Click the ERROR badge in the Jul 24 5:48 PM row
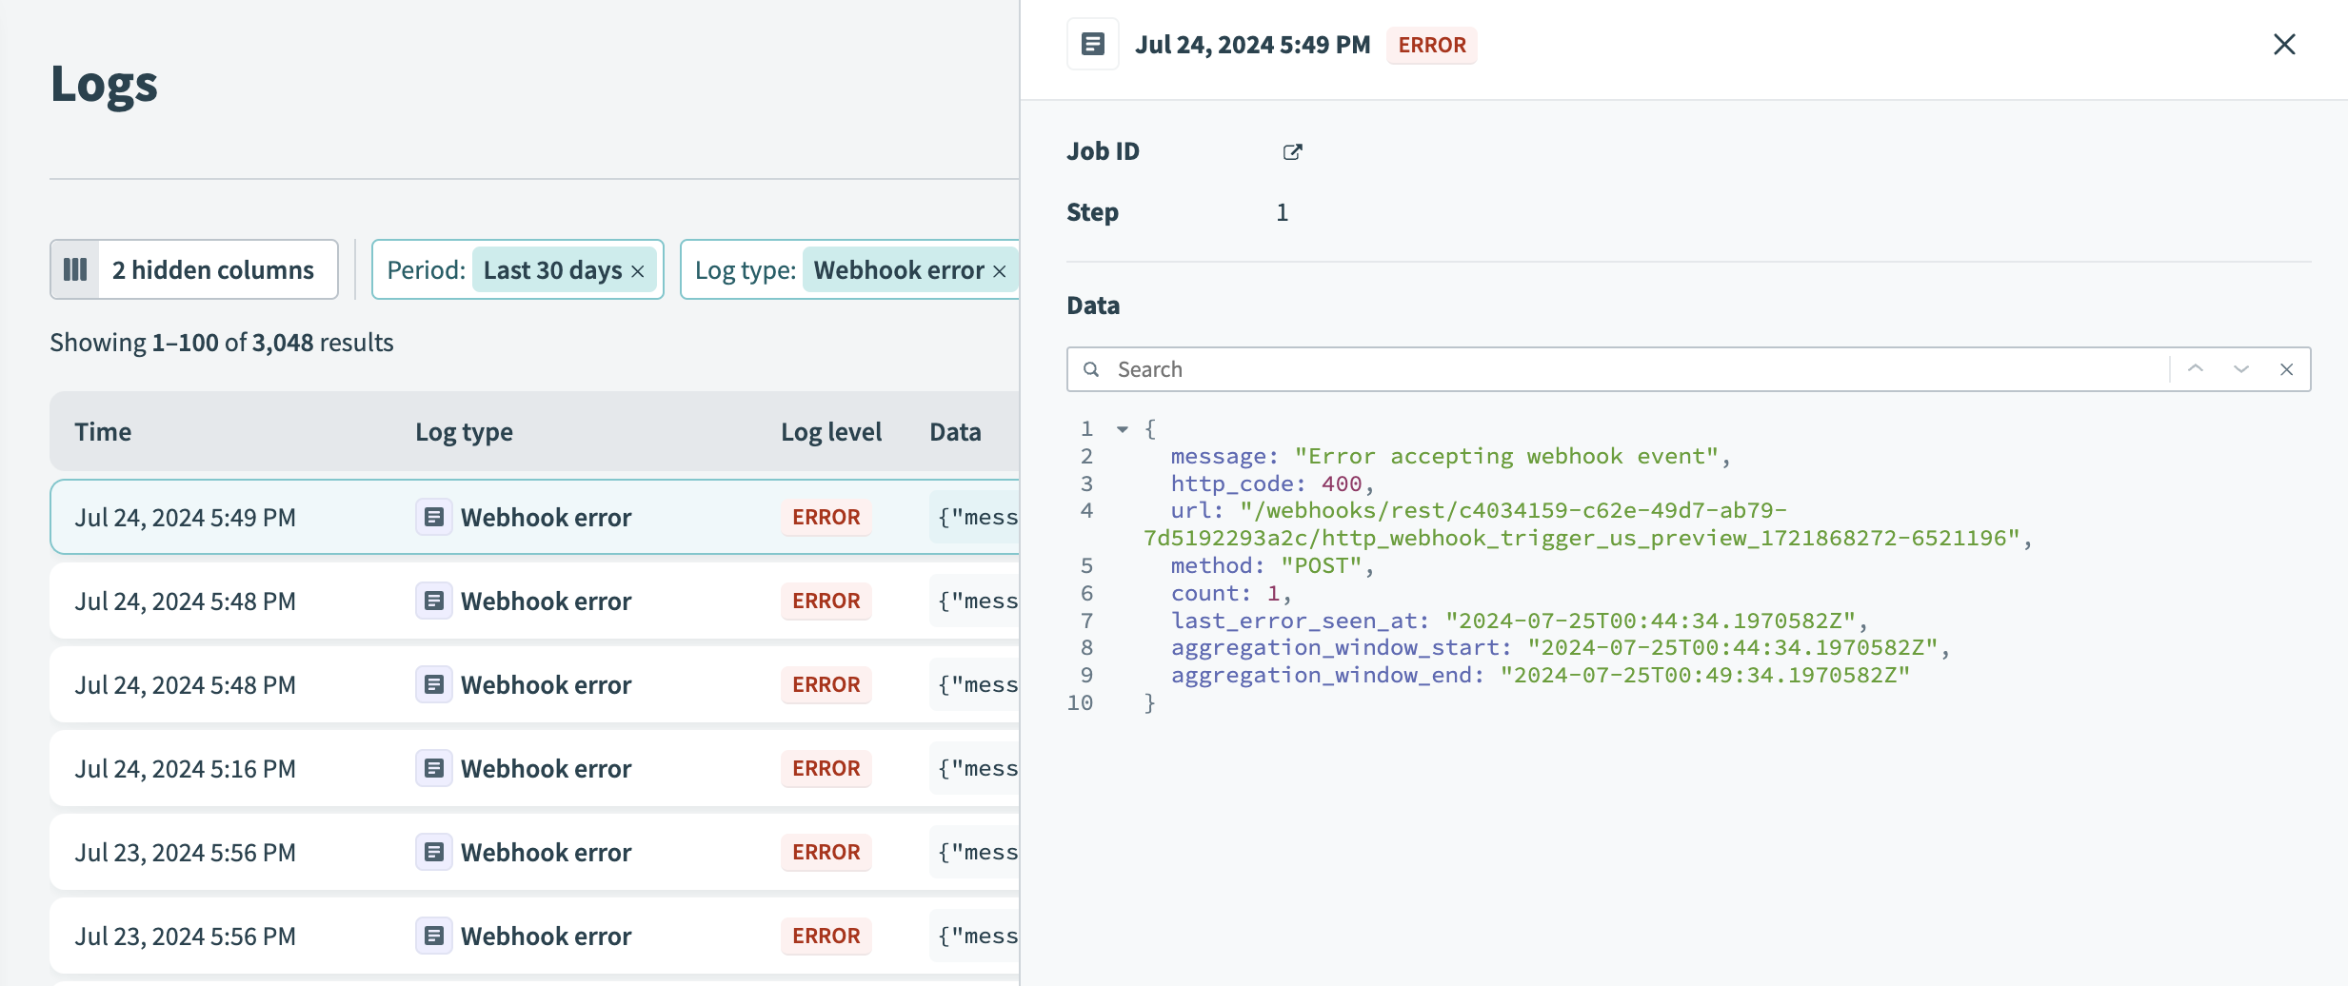Image resolution: width=2348 pixels, height=986 pixels. (x=826, y=601)
